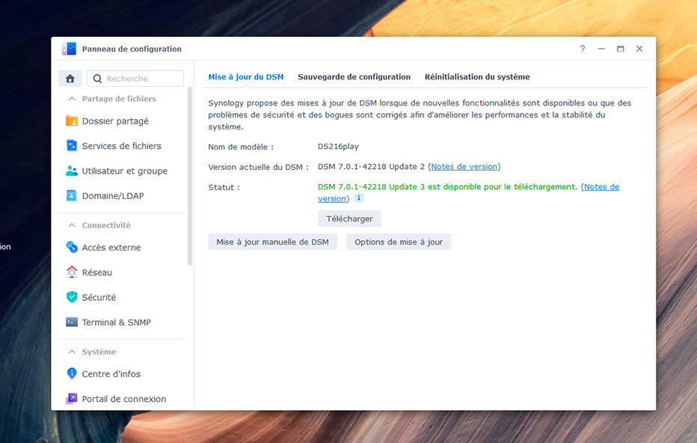Collapse the Système section
Viewport: 697px width, 443px height.
pos(72,352)
